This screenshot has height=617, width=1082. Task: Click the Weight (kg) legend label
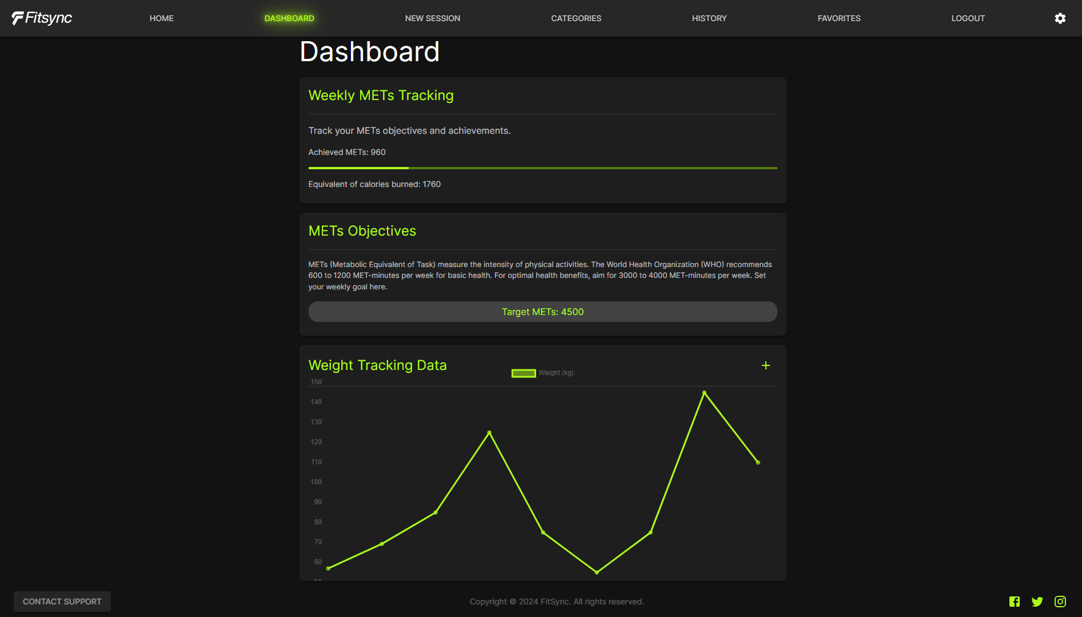pyautogui.click(x=556, y=373)
